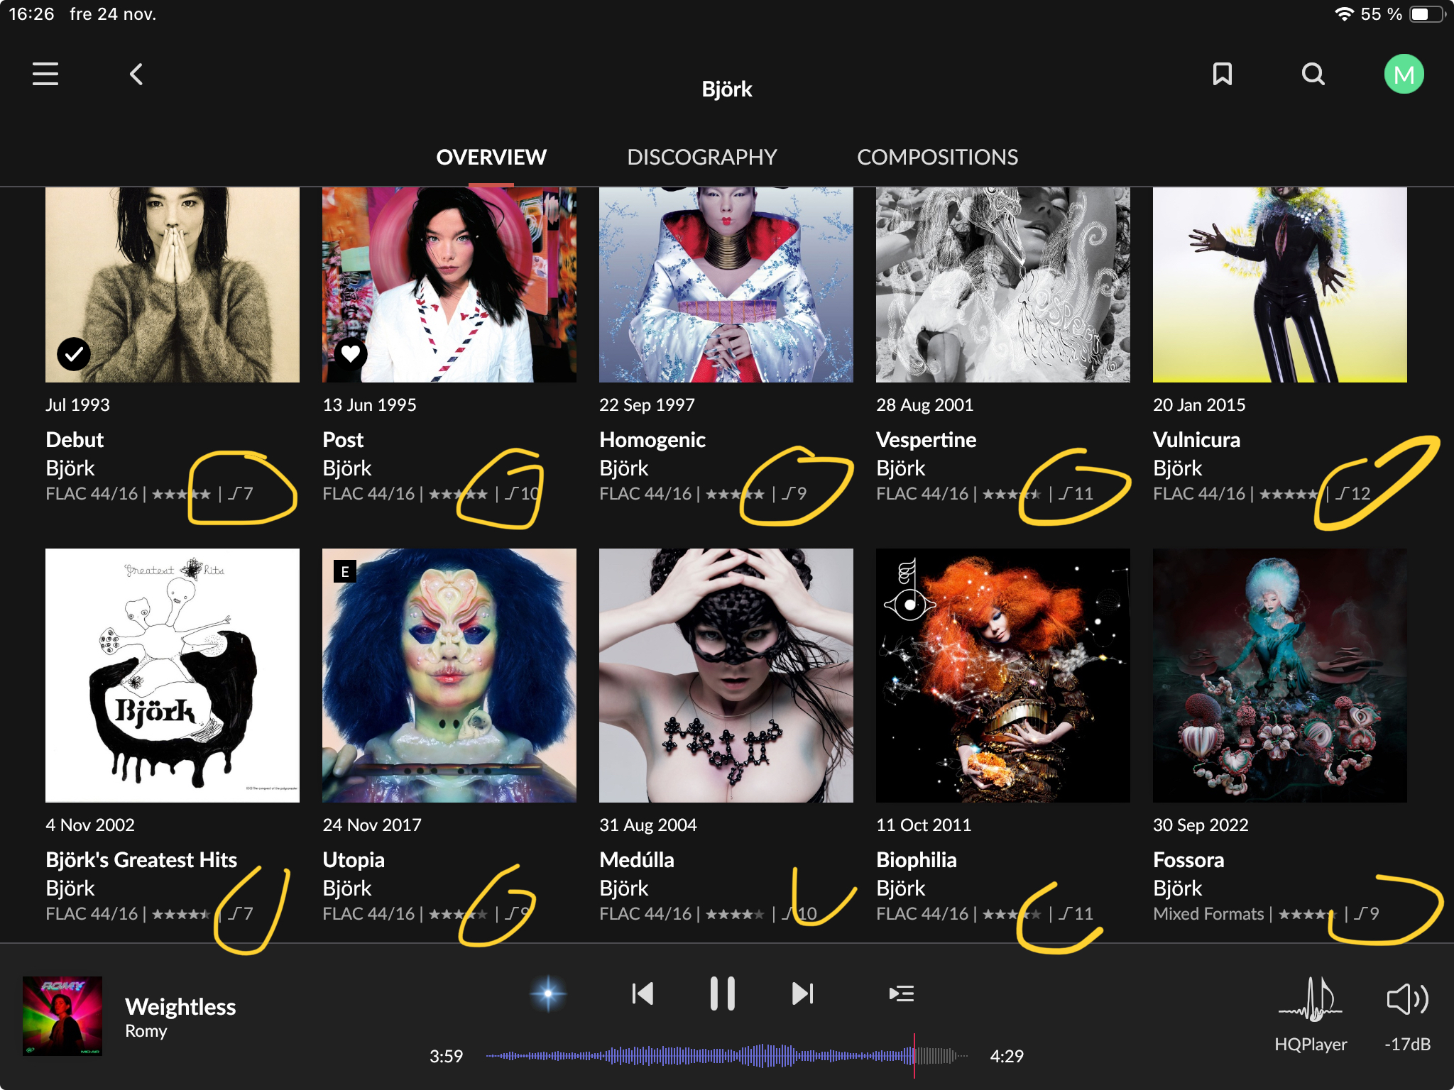Skip to the next track

pos(803,993)
